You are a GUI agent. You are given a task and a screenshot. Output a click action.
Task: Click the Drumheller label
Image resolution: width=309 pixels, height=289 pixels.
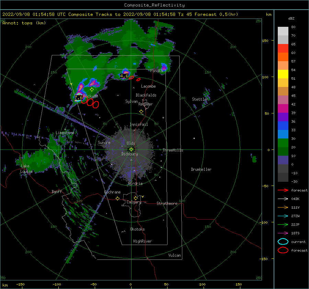(201, 169)
